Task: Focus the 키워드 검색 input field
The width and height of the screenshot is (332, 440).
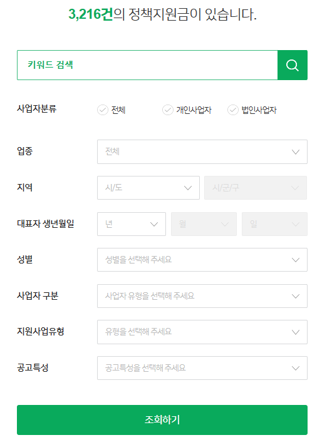Action: (x=147, y=65)
